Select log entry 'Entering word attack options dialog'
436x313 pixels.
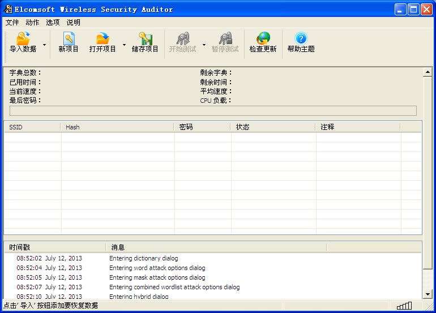pyautogui.click(x=157, y=268)
